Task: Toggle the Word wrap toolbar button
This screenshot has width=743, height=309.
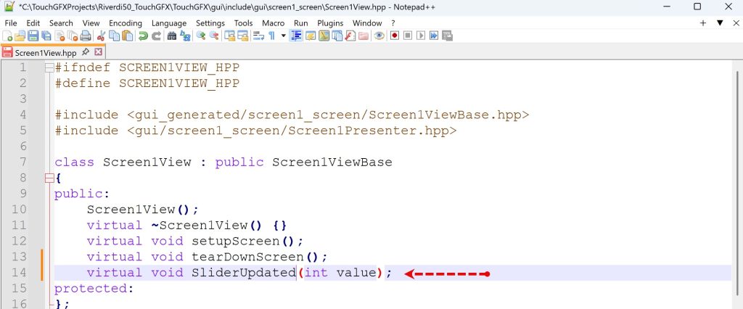Action: point(258,36)
